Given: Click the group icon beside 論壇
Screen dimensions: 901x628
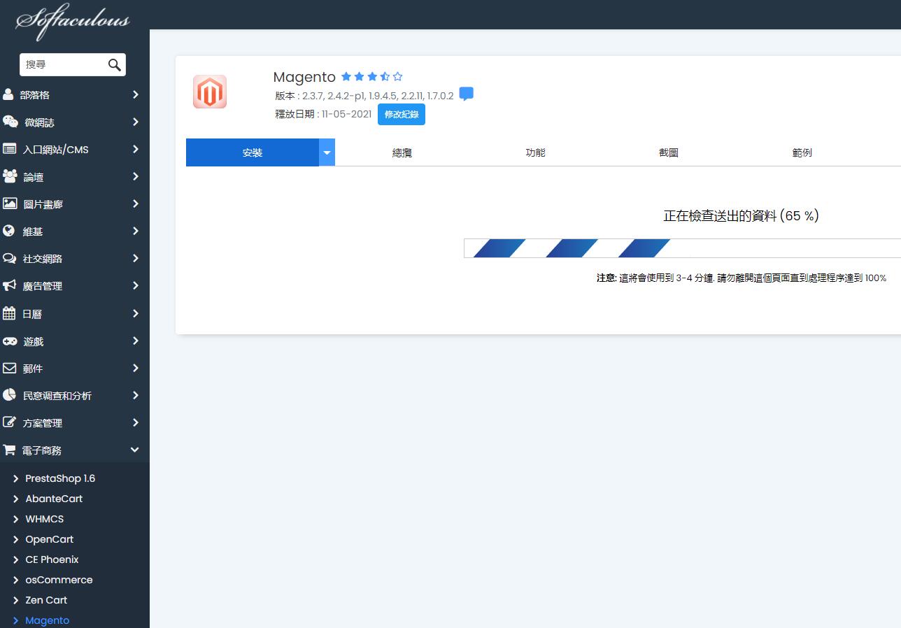Looking at the screenshot, I should [10, 176].
